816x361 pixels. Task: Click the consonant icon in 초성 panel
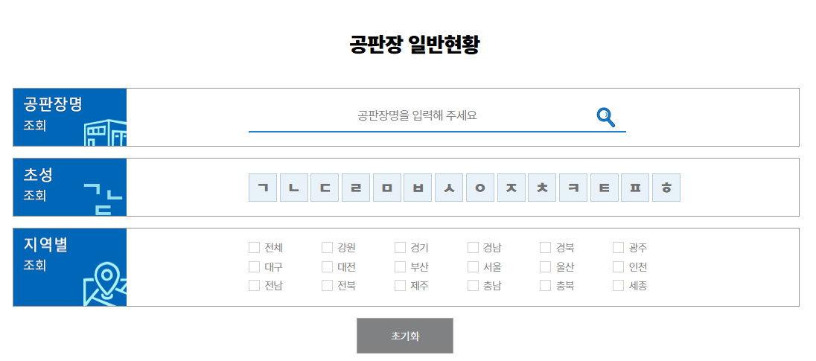[x=103, y=199]
